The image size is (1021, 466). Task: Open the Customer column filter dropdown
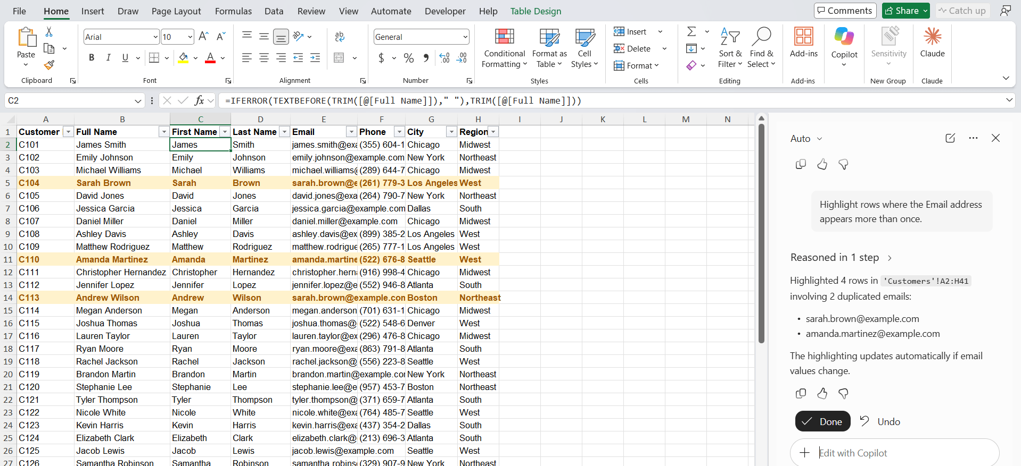click(x=68, y=132)
